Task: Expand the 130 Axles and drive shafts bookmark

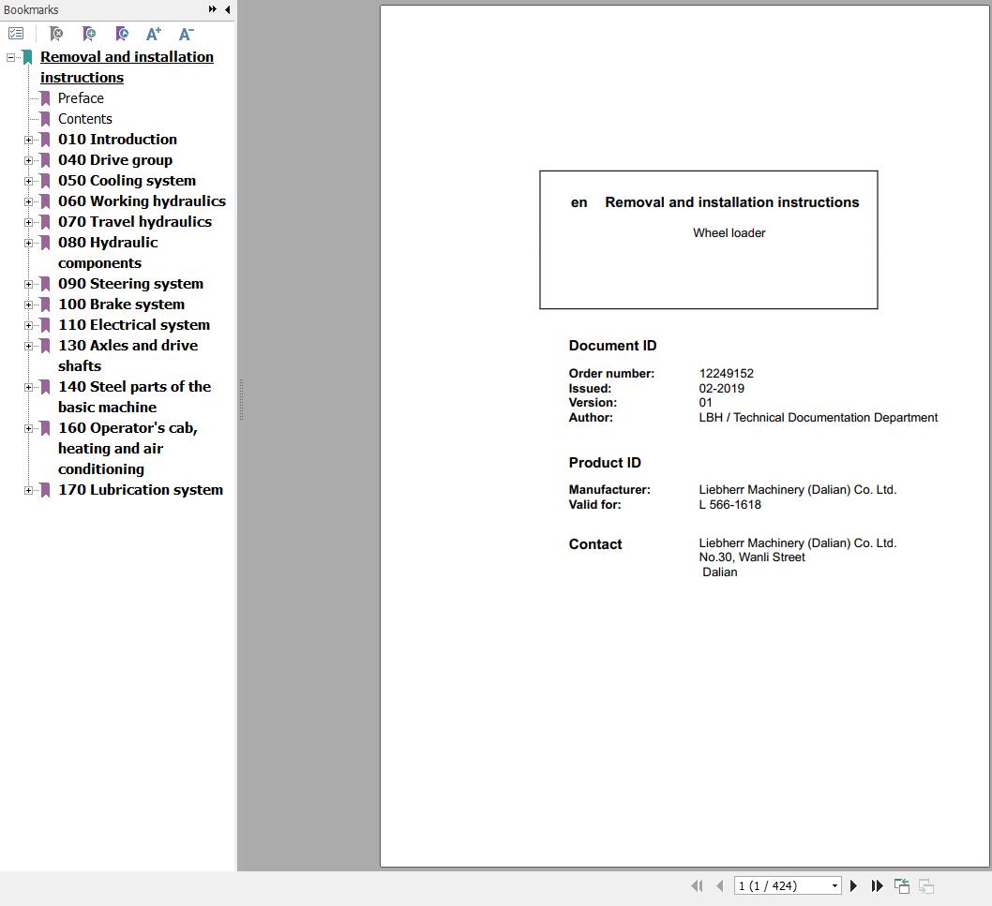Action: [28, 346]
